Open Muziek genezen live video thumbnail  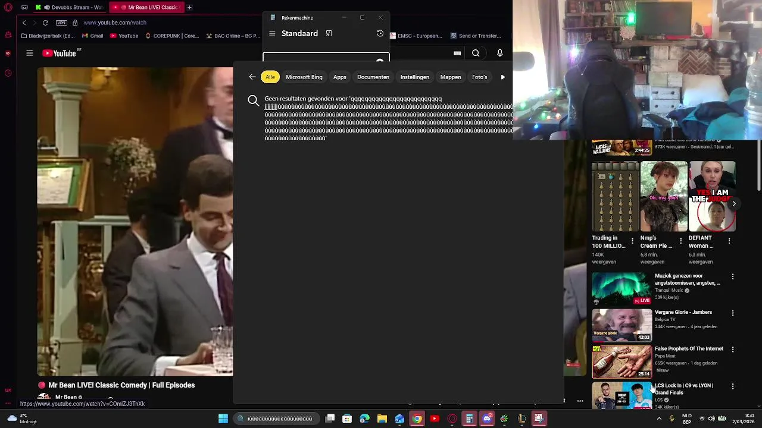(x=622, y=288)
